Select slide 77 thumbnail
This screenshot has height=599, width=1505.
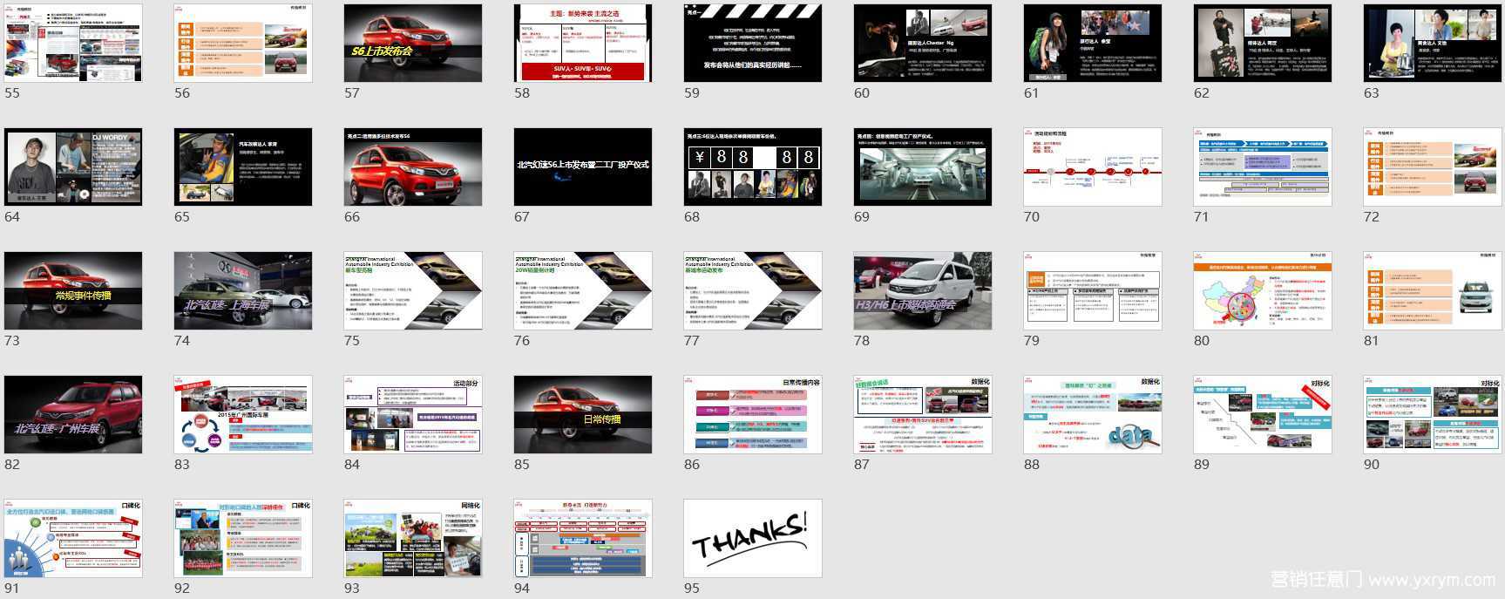(x=753, y=290)
